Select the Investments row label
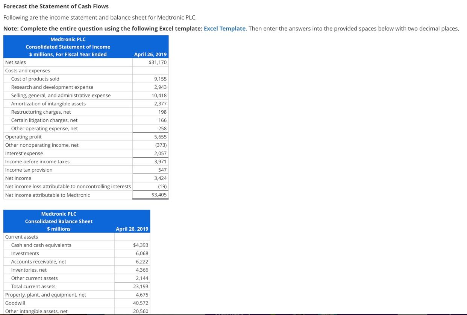 tap(25, 254)
